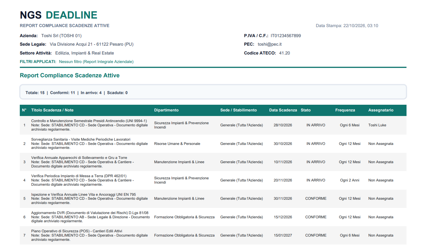Click date 15/01/2027

[283, 235]
